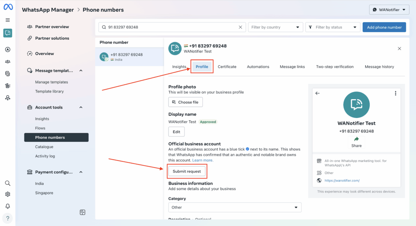Click Choose file for profile photo
416x226 pixels.
pos(185,102)
